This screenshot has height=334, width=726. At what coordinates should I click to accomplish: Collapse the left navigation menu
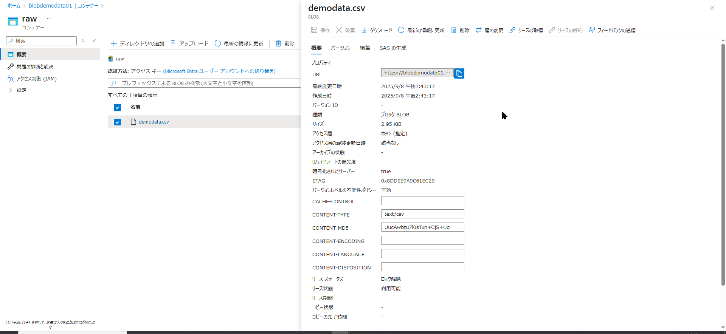pos(94,41)
